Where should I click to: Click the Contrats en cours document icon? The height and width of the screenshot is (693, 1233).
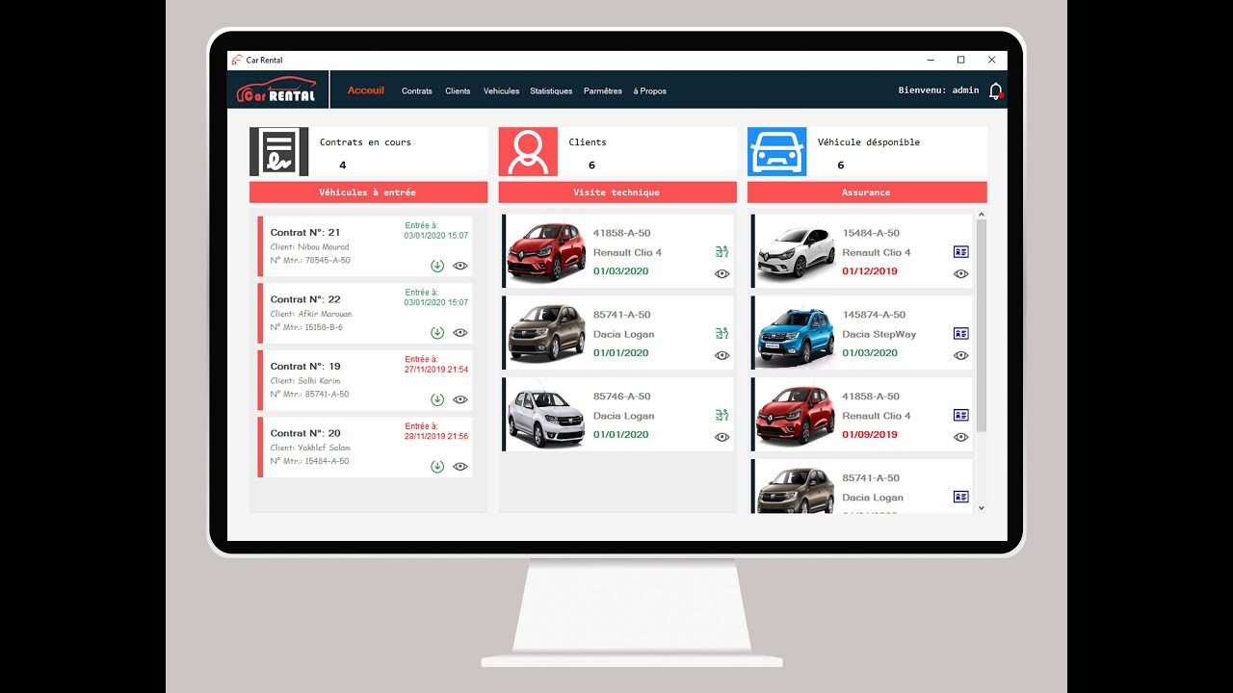coord(279,152)
